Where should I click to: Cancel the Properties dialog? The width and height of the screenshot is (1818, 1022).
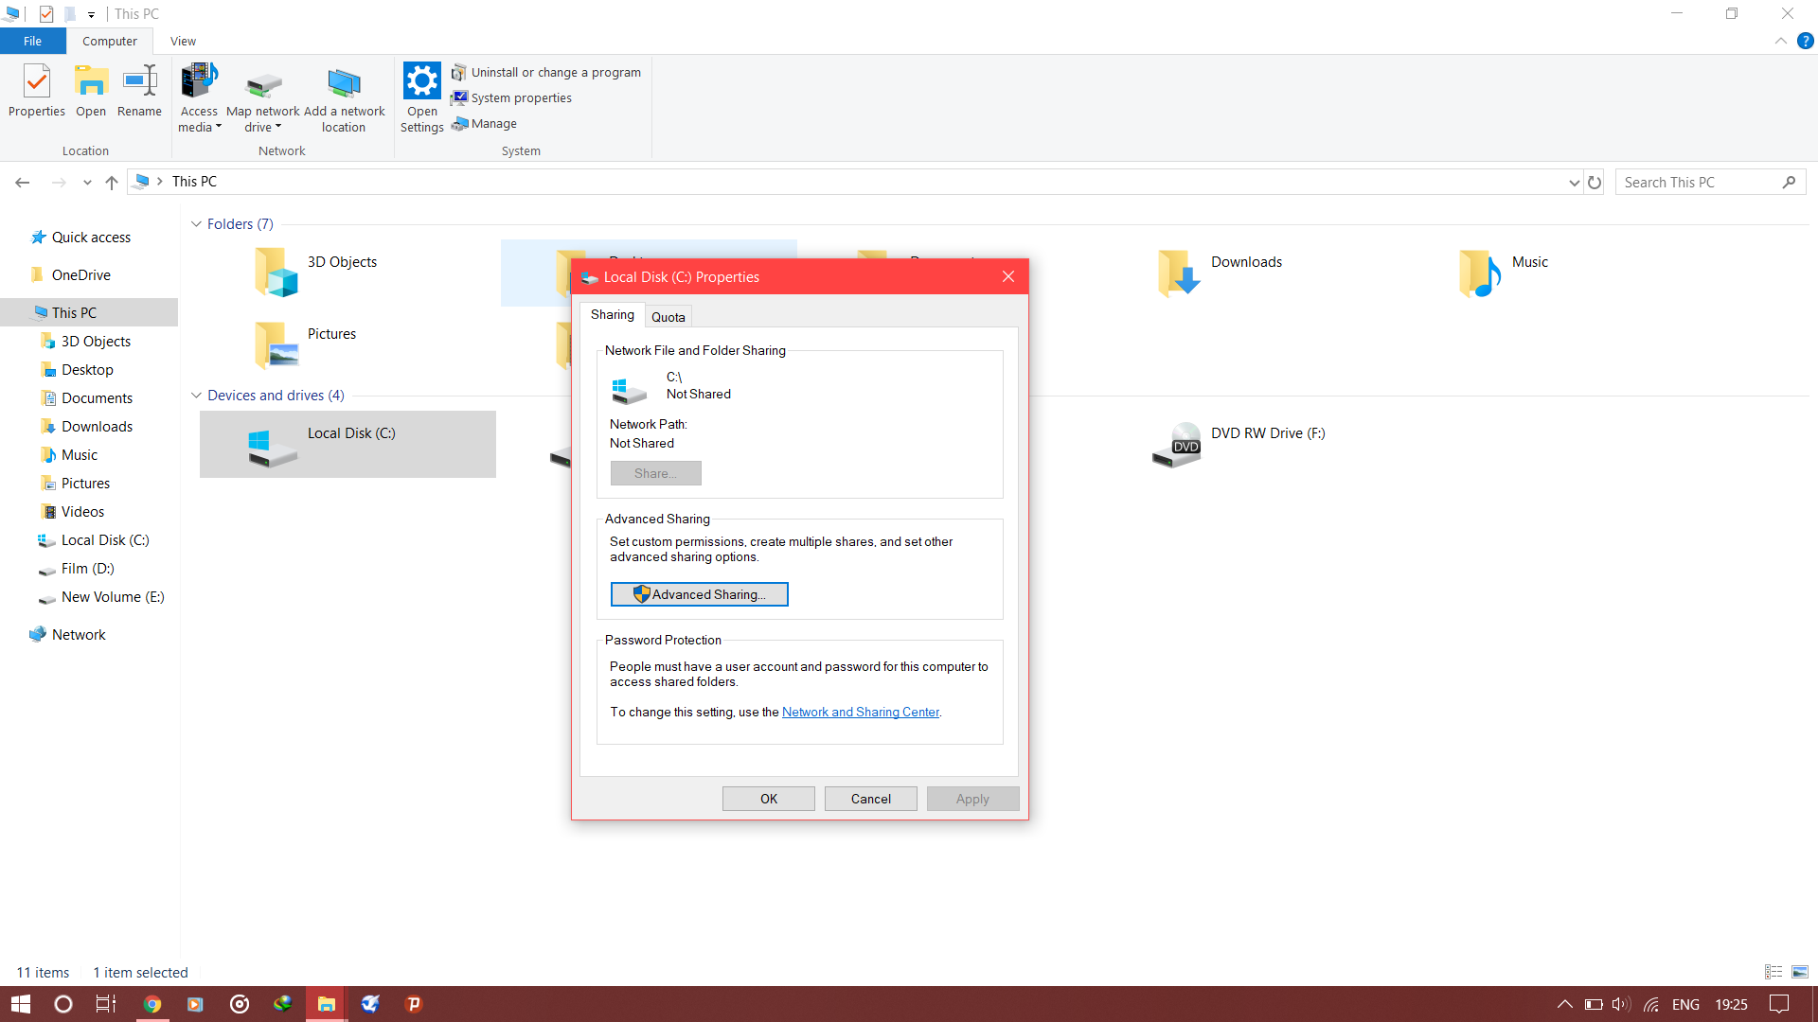pyautogui.click(x=870, y=799)
